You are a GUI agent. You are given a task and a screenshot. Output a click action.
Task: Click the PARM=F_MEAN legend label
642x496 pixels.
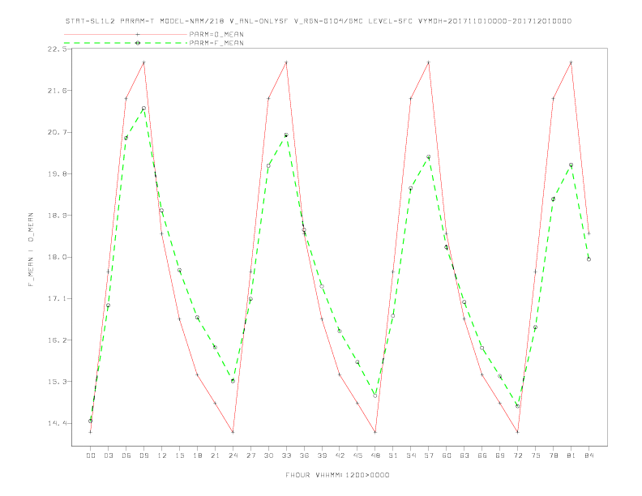[216, 43]
